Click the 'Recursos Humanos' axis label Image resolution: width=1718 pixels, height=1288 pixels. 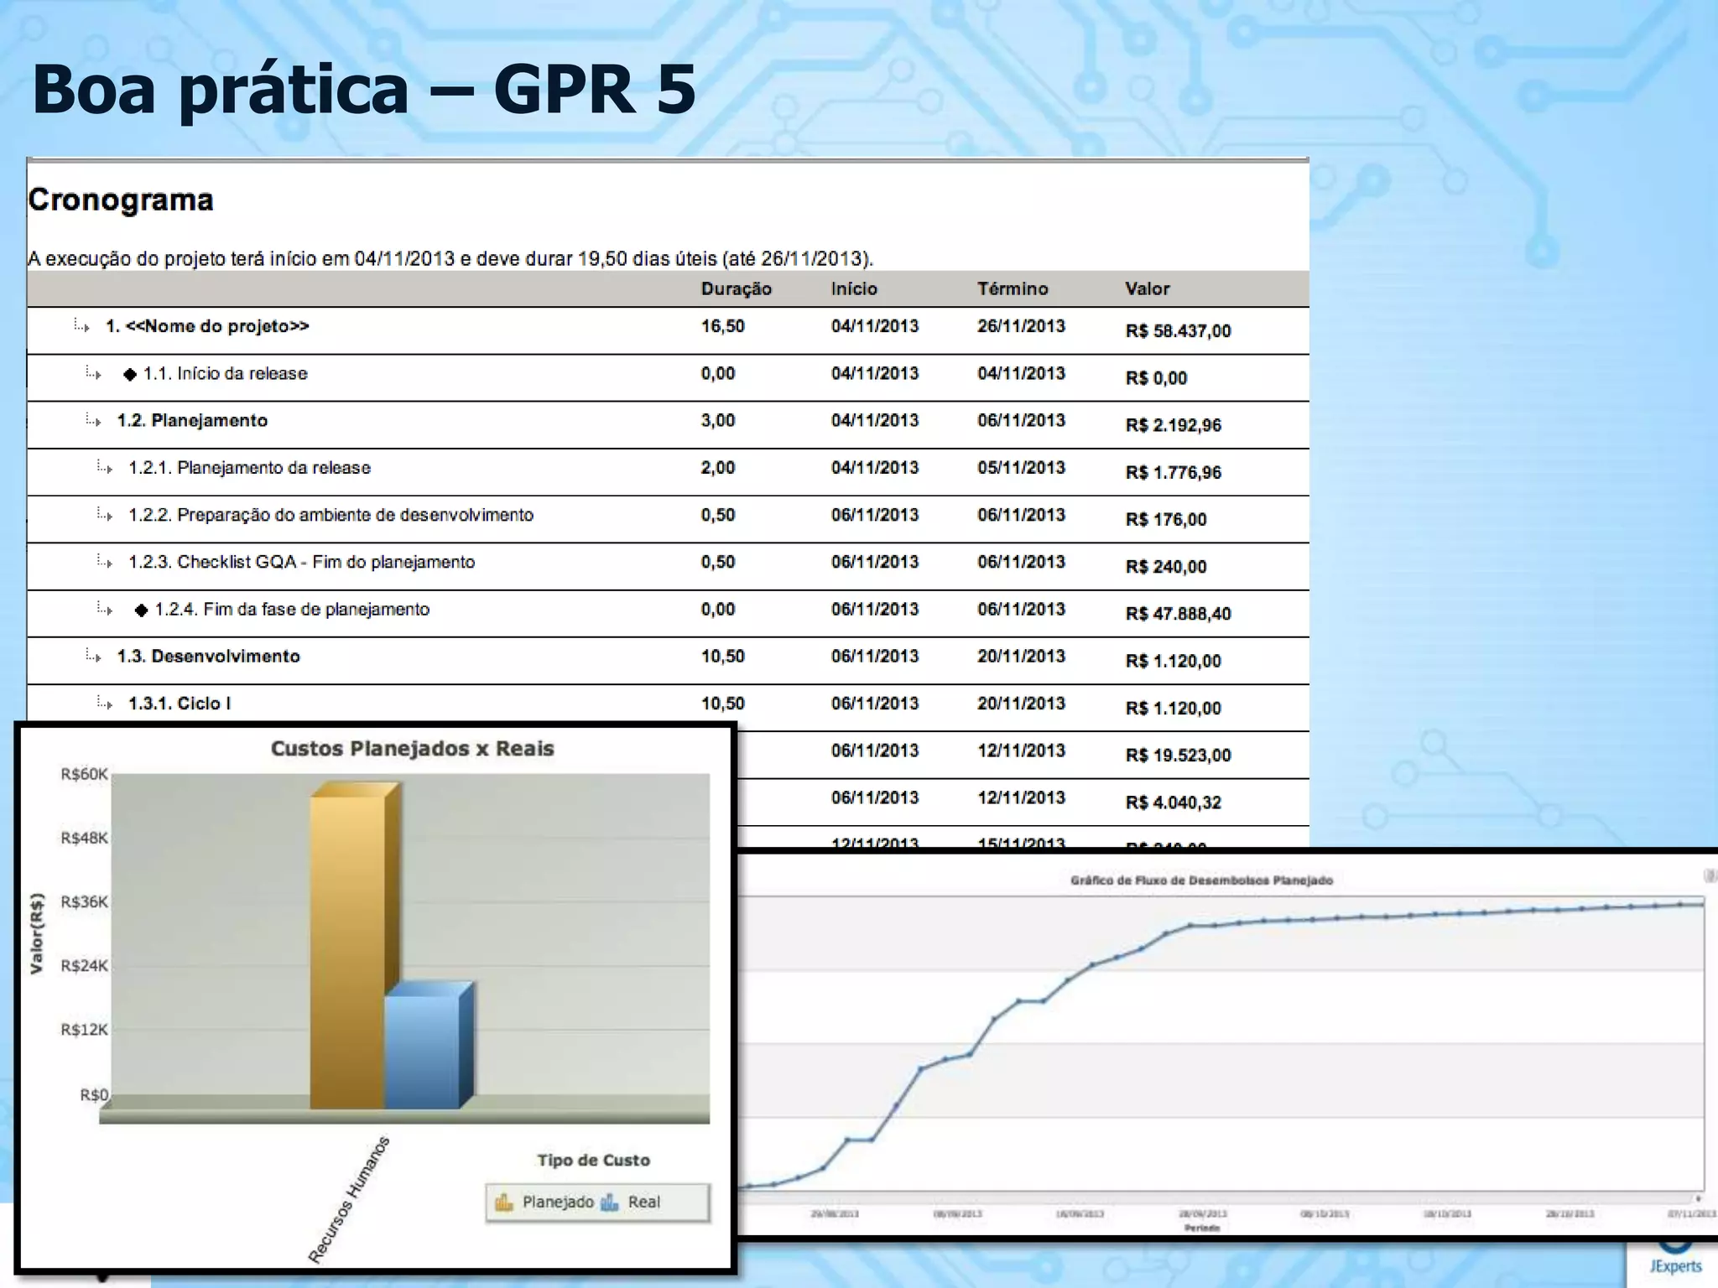pyautogui.click(x=348, y=1199)
